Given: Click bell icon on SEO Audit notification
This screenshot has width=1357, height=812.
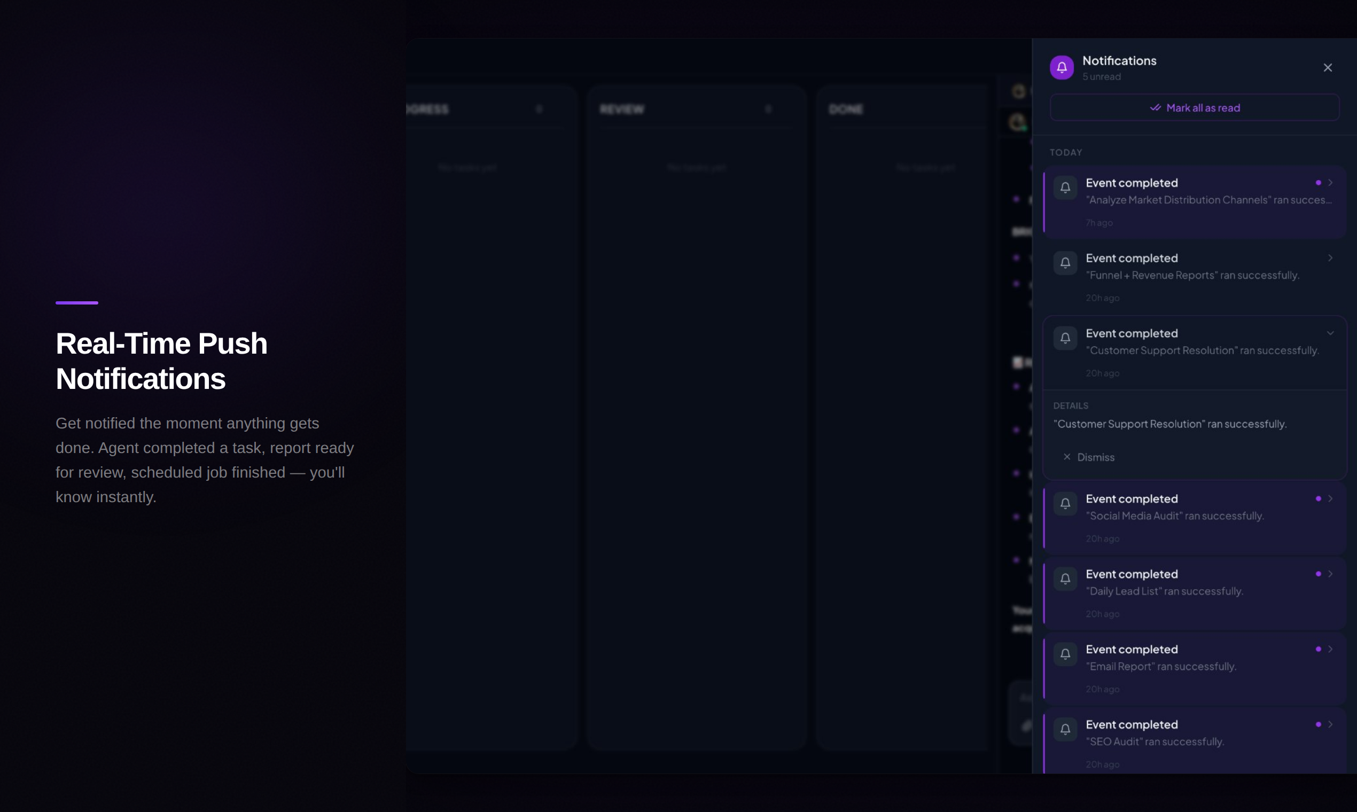Looking at the screenshot, I should pos(1065,729).
